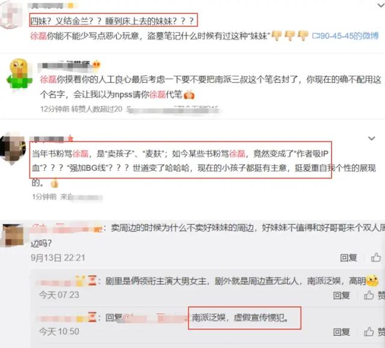
Task: Like the 9月13日 22:21 comment
Action: [x=376, y=258]
